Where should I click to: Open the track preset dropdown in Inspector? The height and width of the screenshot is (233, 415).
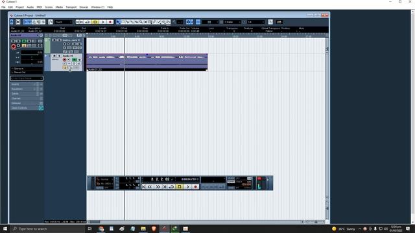click(x=27, y=78)
